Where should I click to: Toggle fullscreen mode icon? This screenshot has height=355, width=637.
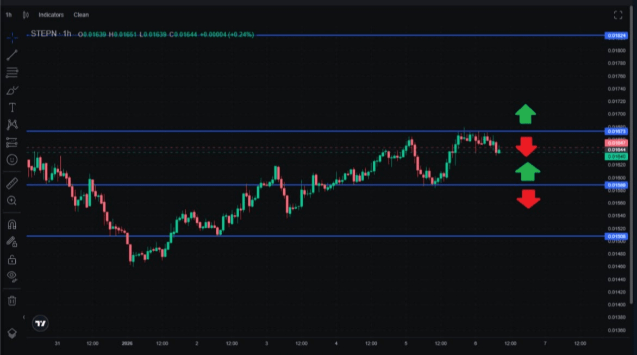point(618,15)
